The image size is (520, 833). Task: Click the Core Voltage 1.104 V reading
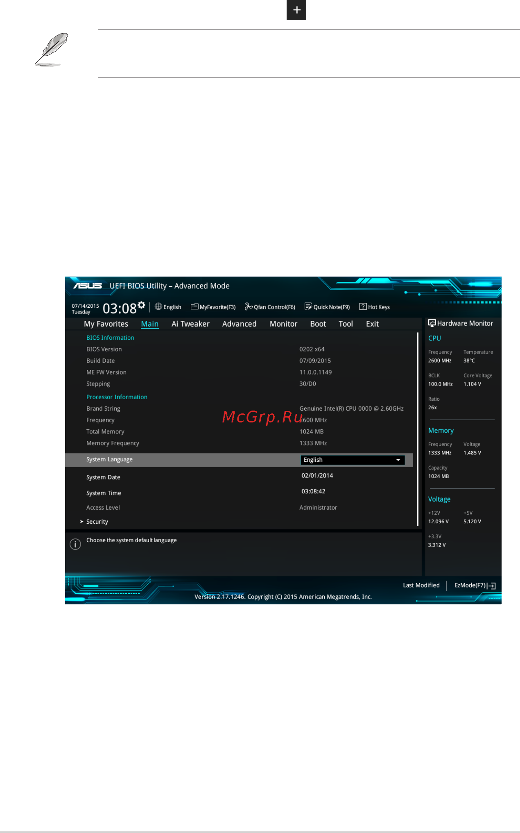[473, 384]
